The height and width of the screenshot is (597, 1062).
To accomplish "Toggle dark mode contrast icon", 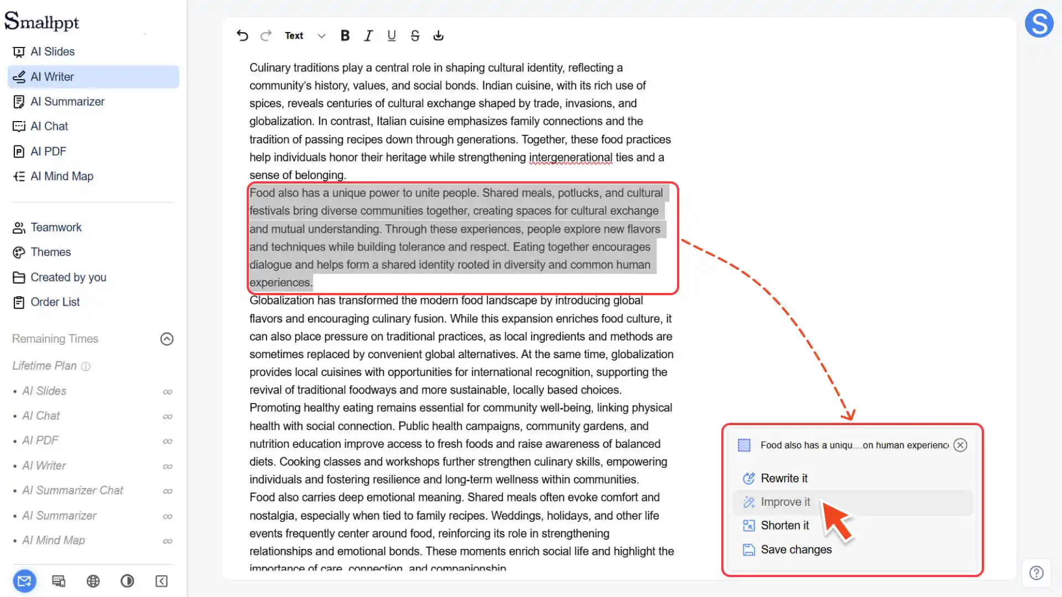I will click(127, 581).
